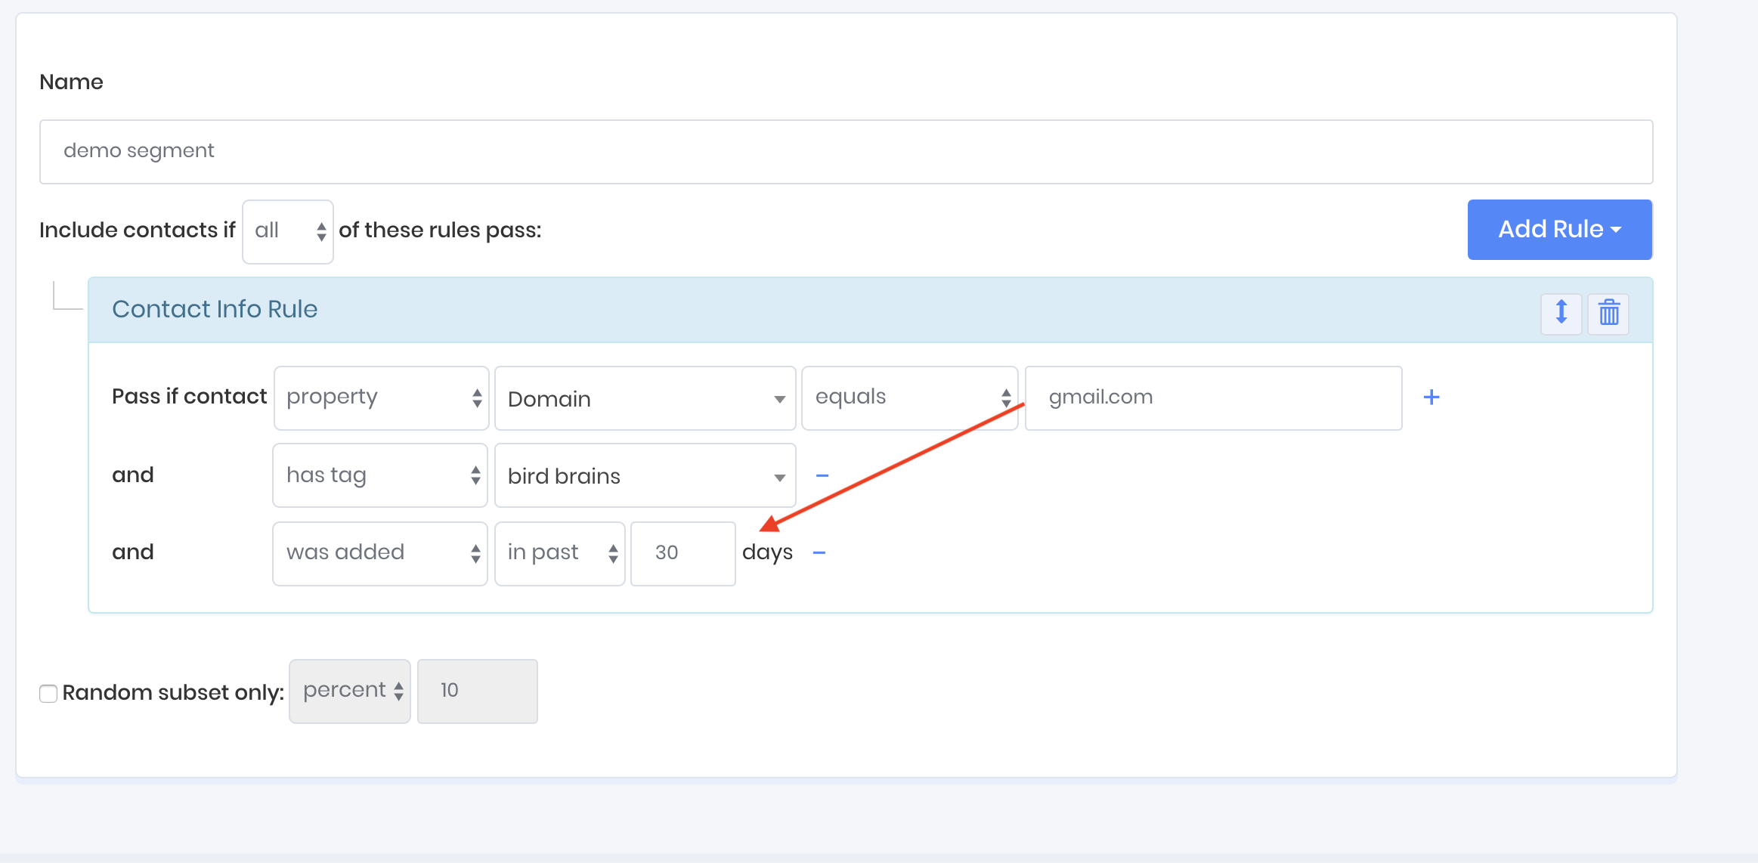Open the percent subset type dropdown

[x=350, y=691]
